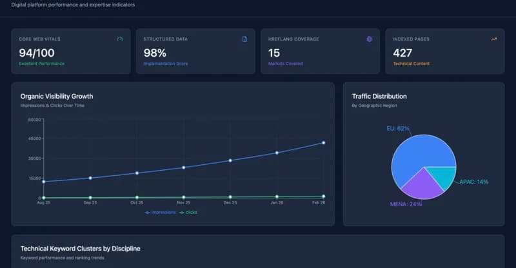
Task: Click the Core Web Vitals gauge icon
Action: [120, 39]
